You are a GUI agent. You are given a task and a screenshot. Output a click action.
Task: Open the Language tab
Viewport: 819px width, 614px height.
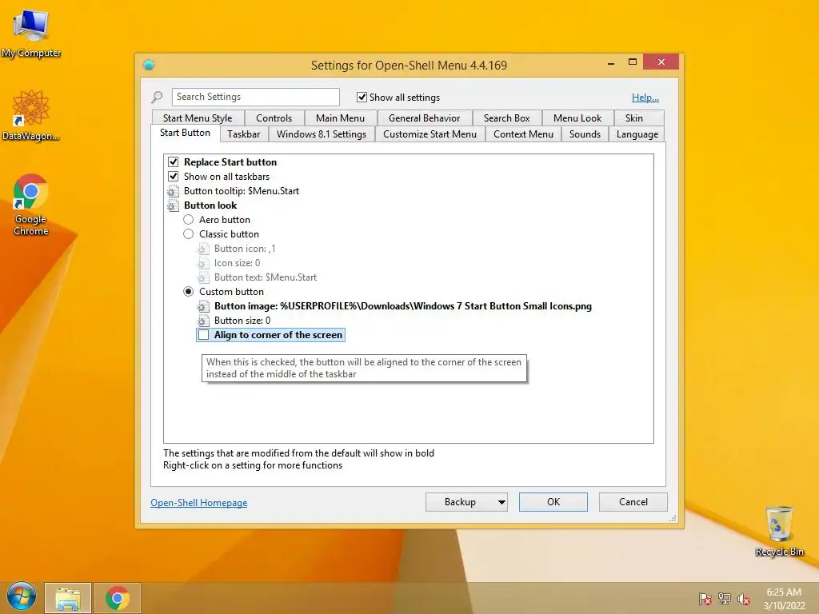637,134
